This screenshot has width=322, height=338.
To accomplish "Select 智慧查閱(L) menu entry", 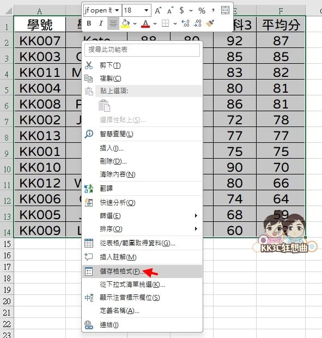I will (x=142, y=134).
